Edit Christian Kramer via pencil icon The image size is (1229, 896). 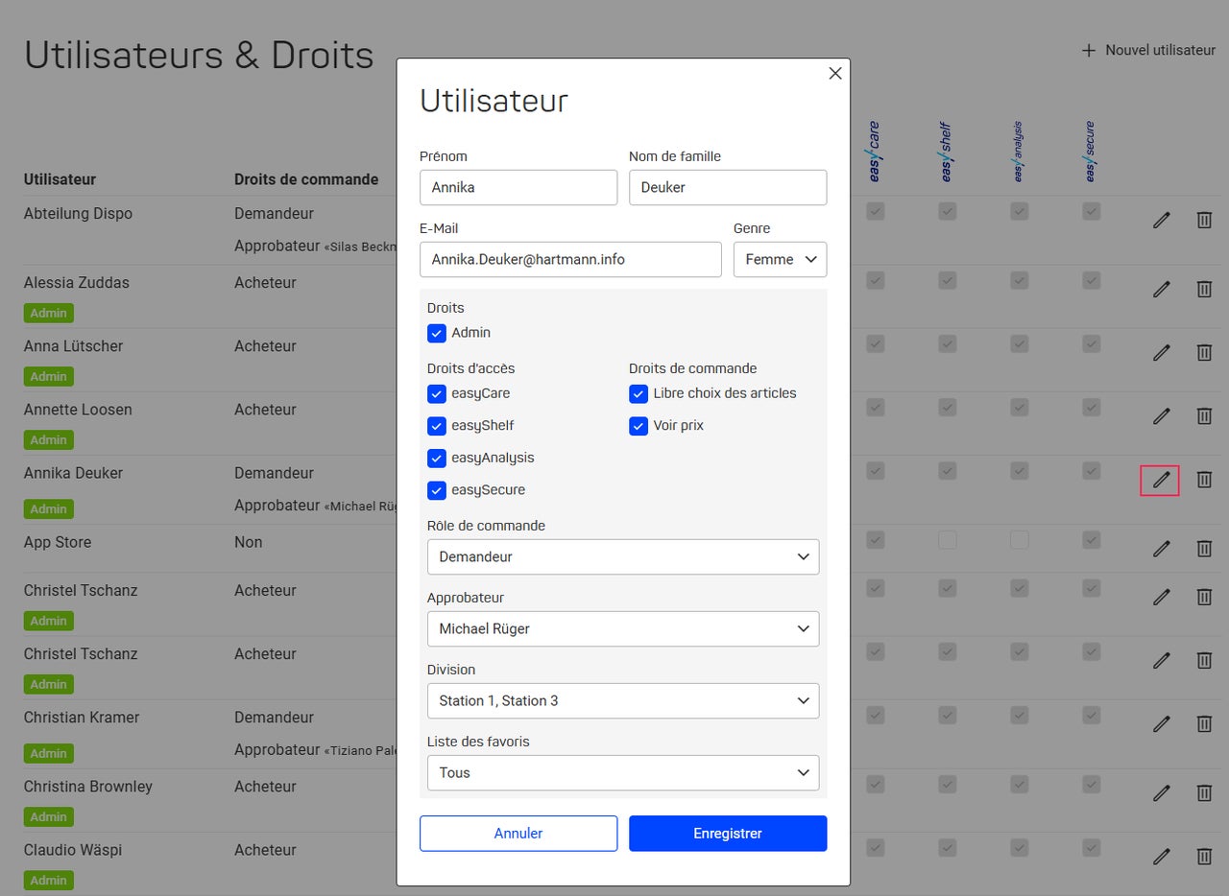1162,723
